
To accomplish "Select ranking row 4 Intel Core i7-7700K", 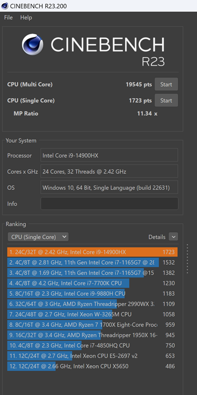I will [x=92, y=283].
